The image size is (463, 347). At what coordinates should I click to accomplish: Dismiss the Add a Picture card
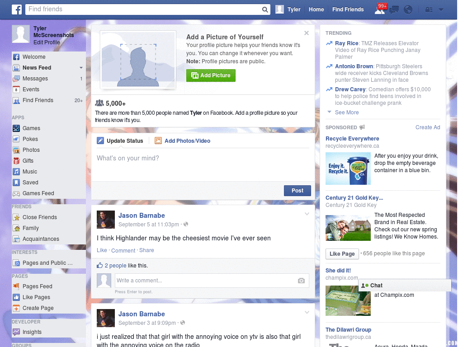[x=307, y=33]
